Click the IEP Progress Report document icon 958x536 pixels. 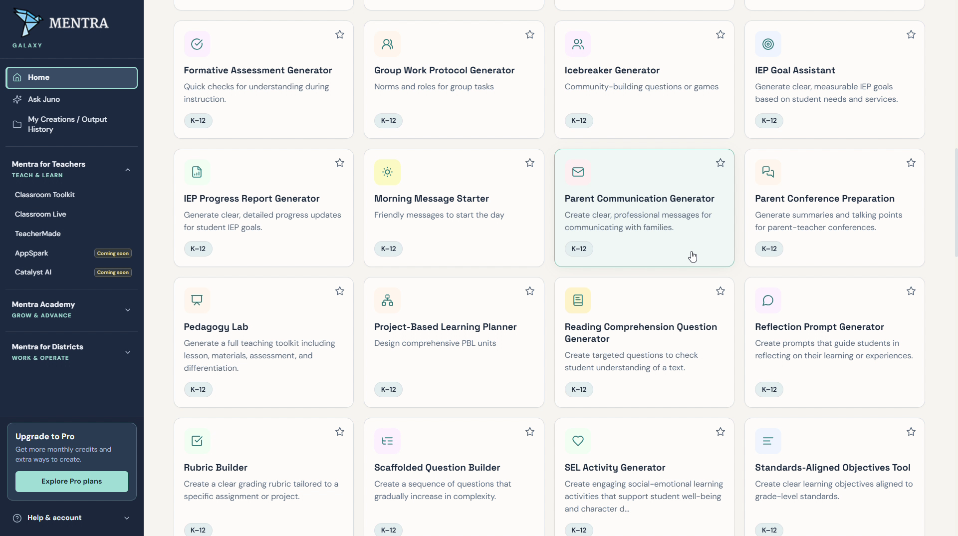[x=197, y=172]
